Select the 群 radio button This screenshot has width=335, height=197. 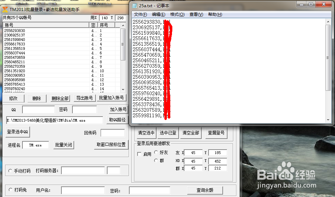(156, 160)
